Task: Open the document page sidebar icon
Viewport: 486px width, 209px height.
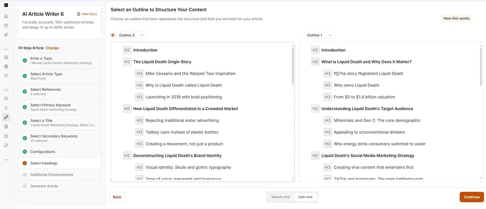Action: tap(6, 127)
